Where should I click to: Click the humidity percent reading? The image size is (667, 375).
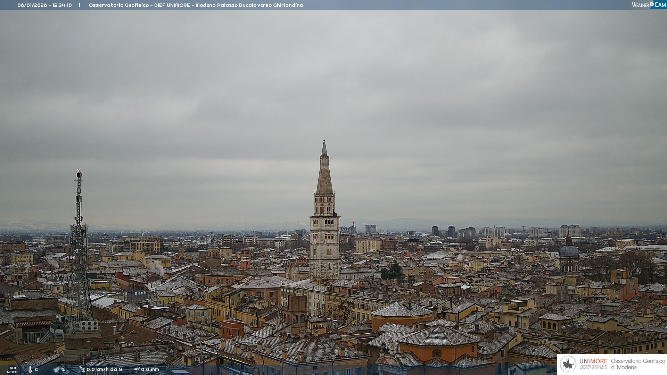(63, 370)
